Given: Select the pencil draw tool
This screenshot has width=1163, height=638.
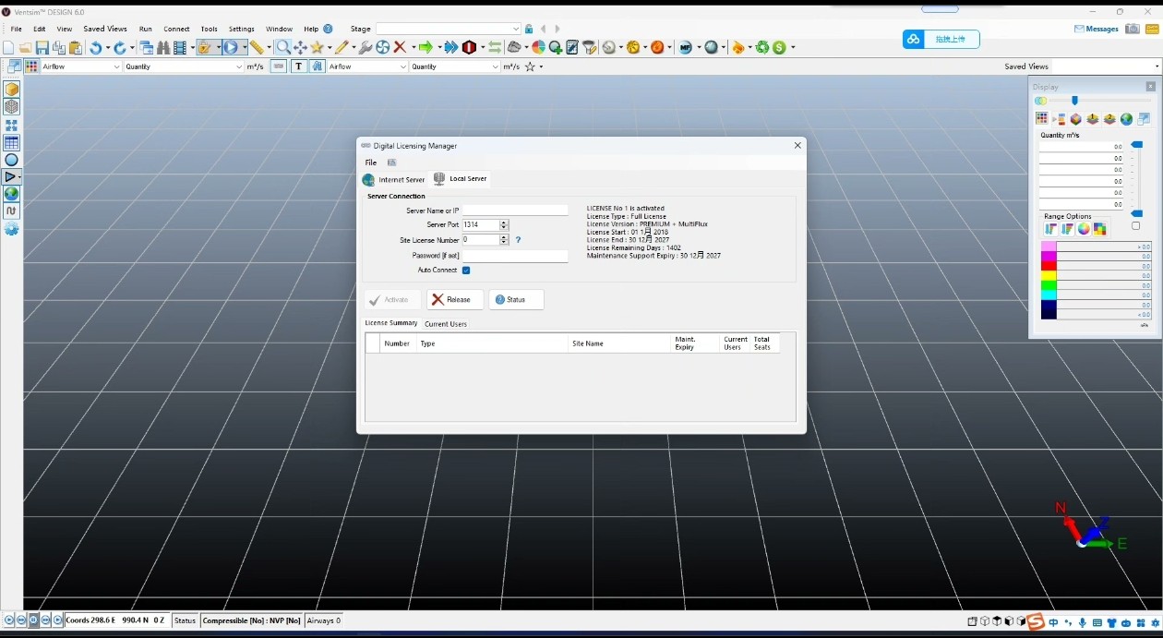Looking at the screenshot, I should point(342,47).
